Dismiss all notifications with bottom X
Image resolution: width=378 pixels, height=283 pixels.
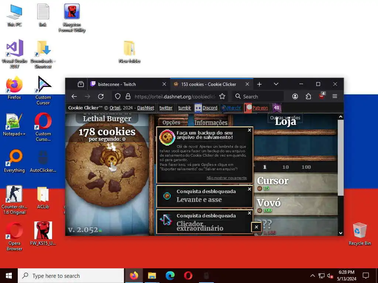256,227
